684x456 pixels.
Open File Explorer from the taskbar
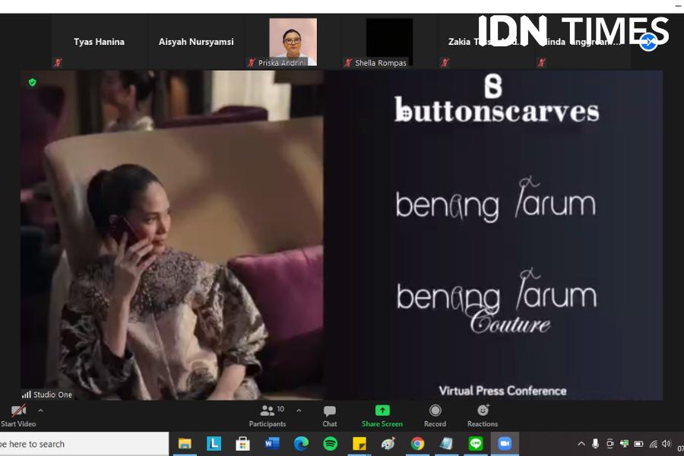tap(185, 444)
